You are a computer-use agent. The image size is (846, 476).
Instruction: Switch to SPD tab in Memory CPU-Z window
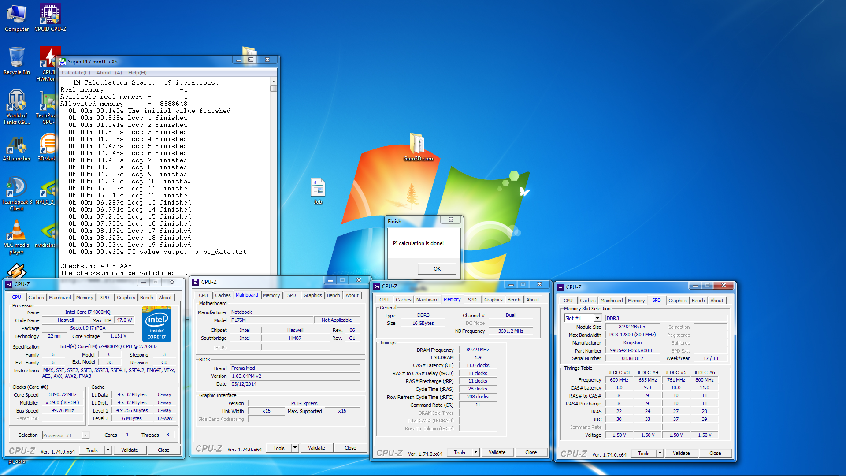click(472, 300)
